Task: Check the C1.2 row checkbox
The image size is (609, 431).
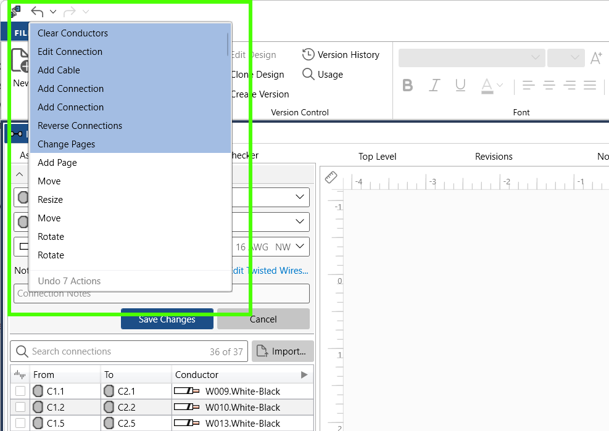Action: (x=20, y=407)
